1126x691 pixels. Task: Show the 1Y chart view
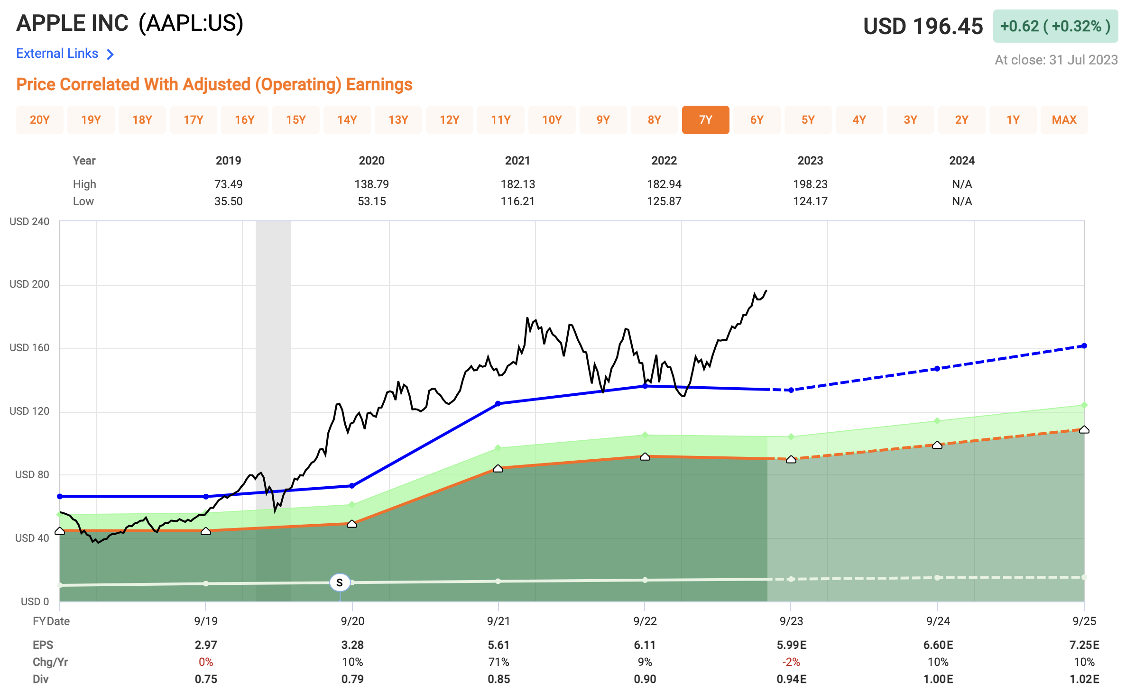click(1013, 120)
